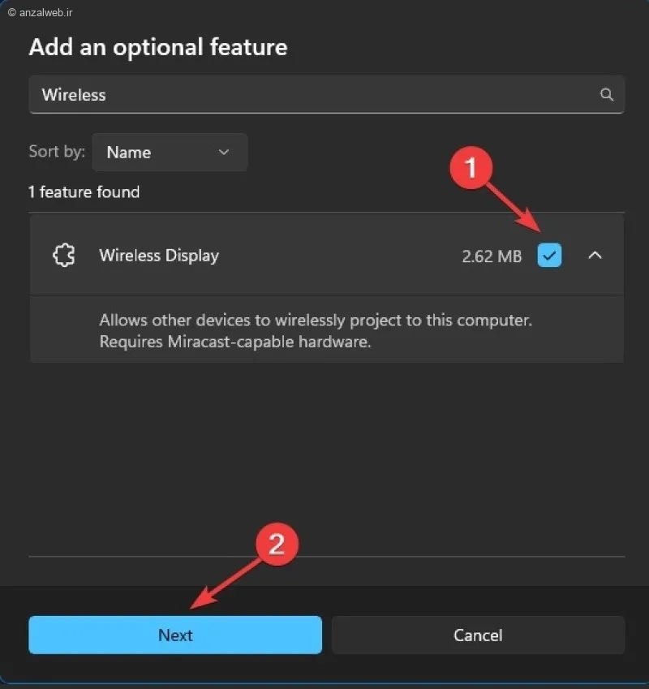Click the red circle numbered 1
The height and width of the screenshot is (689, 649).
pyautogui.click(x=471, y=168)
